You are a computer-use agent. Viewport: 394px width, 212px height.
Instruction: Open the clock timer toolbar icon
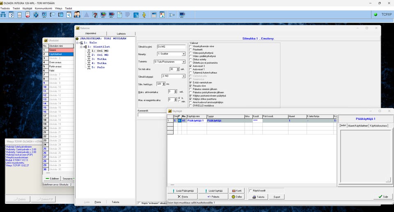(x=36, y=15)
